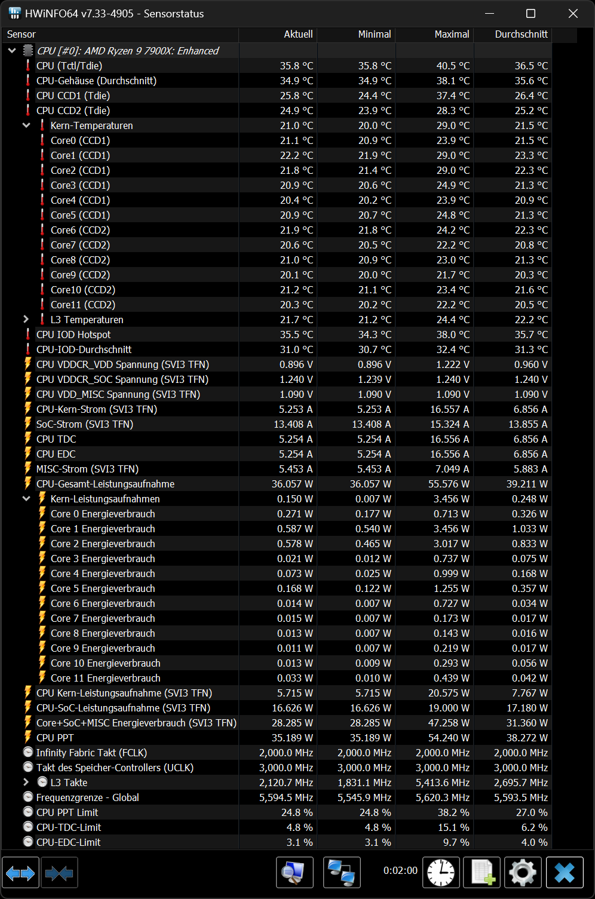
Task: Click the collapse columns arrows button
Action: coord(59,873)
